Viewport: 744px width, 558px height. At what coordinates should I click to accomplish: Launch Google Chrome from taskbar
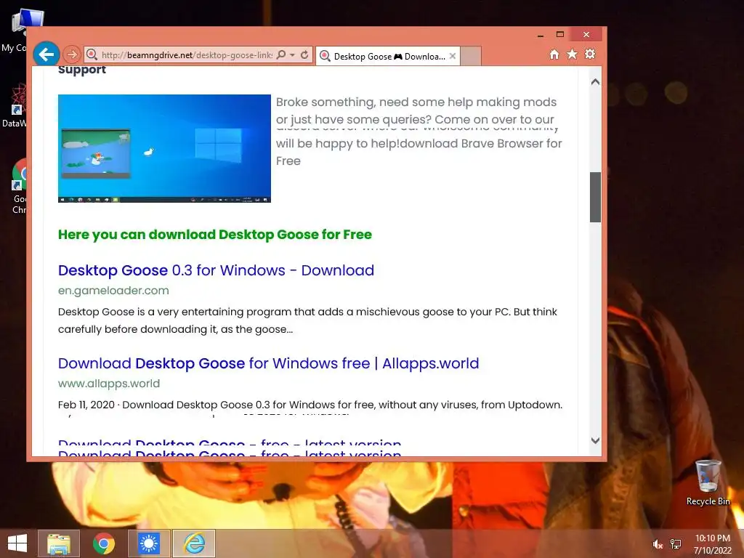coord(104,543)
